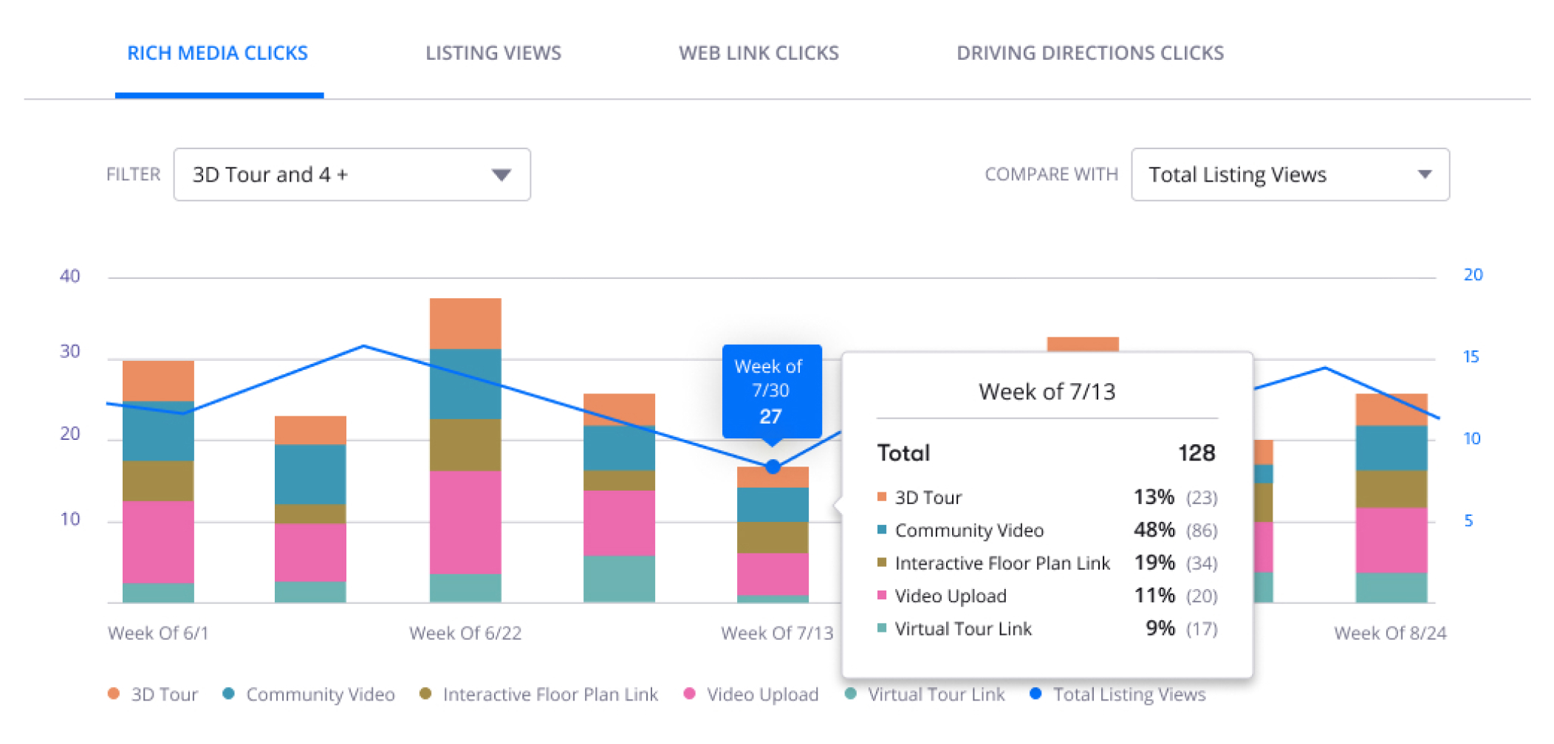Click the Virtual Tour Link legend dot

(x=851, y=694)
